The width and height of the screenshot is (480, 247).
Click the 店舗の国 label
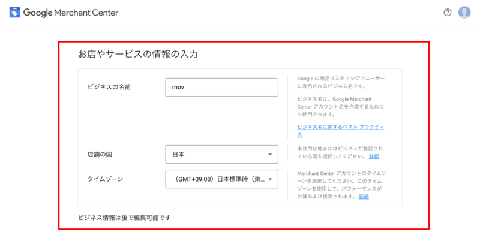[100, 155]
